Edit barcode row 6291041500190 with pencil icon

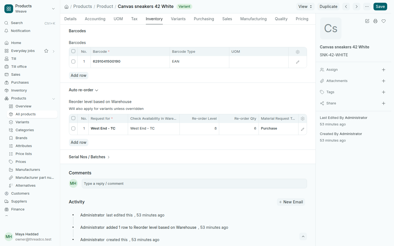[298, 62]
